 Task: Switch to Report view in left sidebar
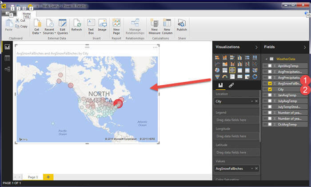pos(8,47)
